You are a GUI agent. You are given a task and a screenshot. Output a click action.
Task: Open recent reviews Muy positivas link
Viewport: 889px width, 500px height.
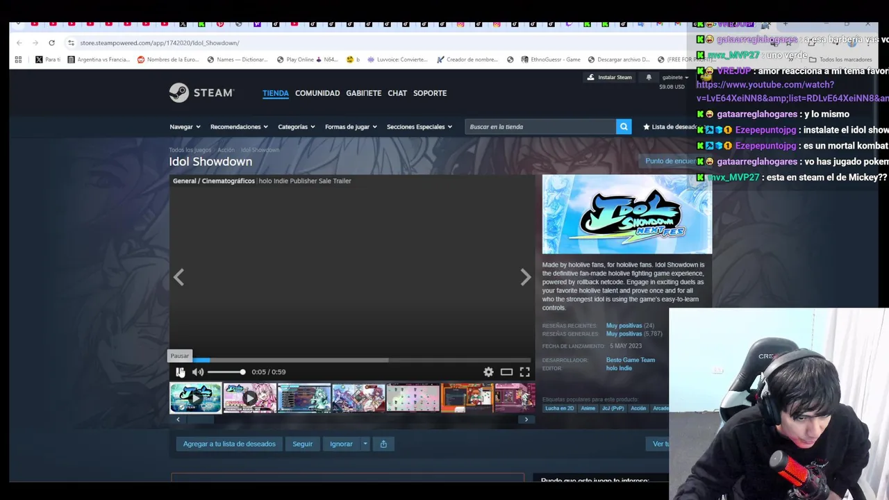[624, 326]
